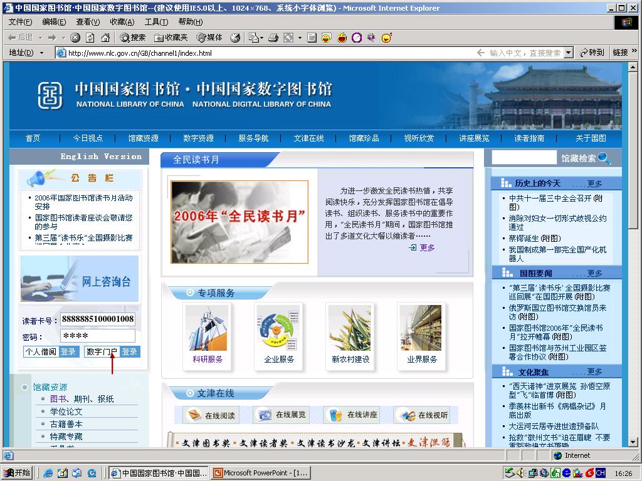The width and height of the screenshot is (642, 481).
Task: Click the Stop loading icon
Action: [75, 38]
